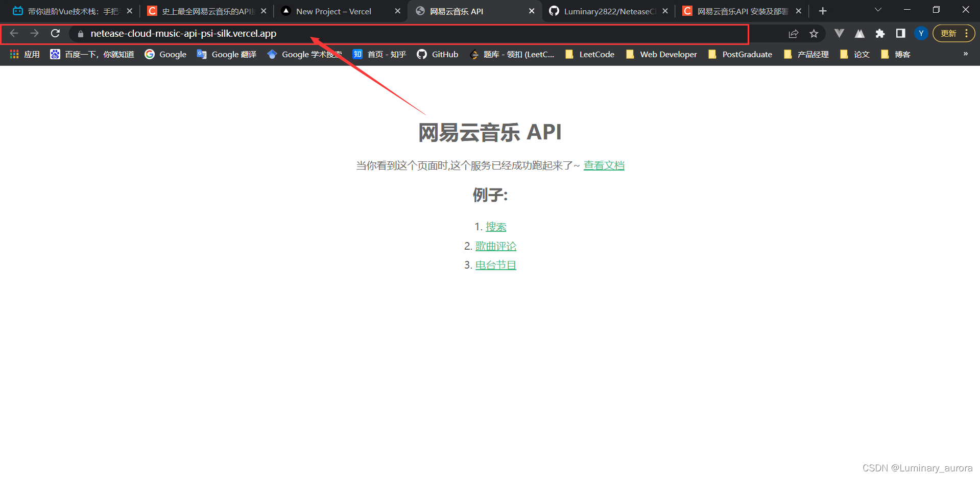Open the GitHub bookmark

coord(438,54)
